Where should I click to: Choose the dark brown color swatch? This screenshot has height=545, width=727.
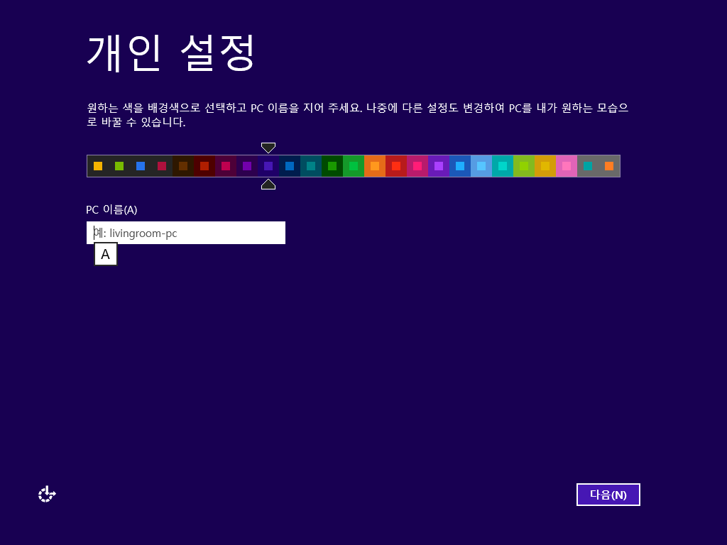point(183,166)
